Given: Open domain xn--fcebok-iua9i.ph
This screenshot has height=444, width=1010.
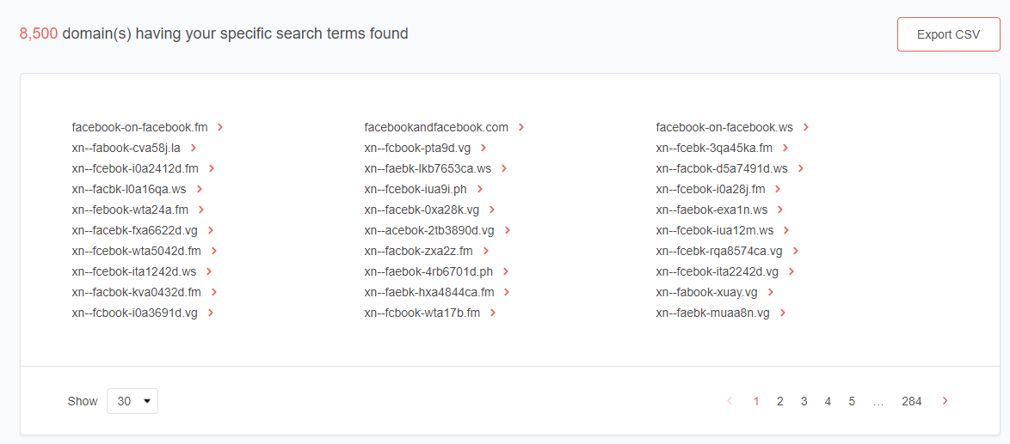Looking at the screenshot, I should pos(416,189).
